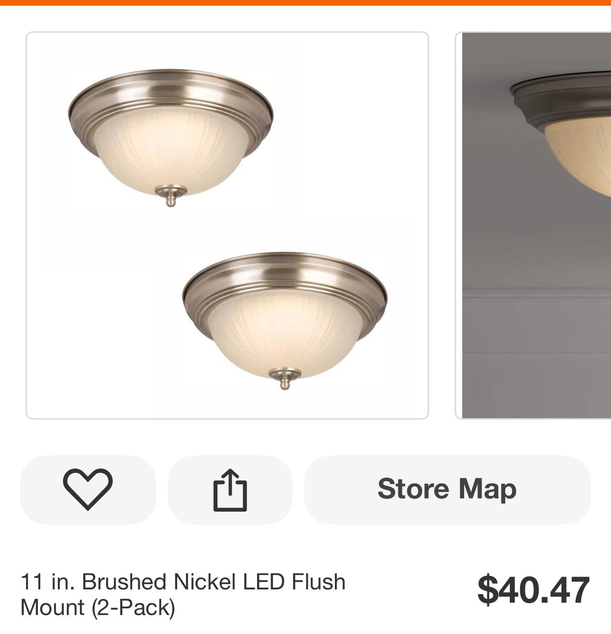Tap the heart icon to favorite item
Screen dimensions: 611x634
(x=88, y=489)
